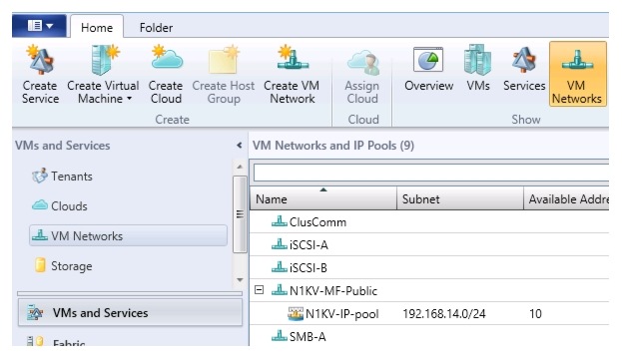
Task: Select the iSCSI-B network row
Action: point(429,268)
